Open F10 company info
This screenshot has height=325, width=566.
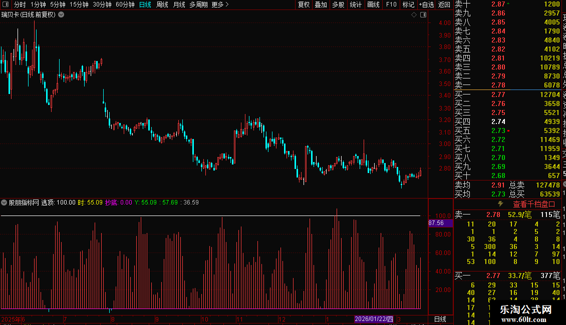(391, 4)
